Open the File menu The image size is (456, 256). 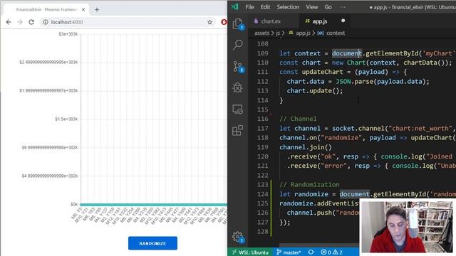pyautogui.click(x=249, y=7)
